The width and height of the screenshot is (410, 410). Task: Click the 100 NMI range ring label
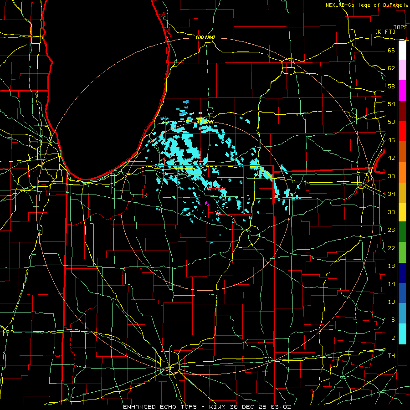205,37
